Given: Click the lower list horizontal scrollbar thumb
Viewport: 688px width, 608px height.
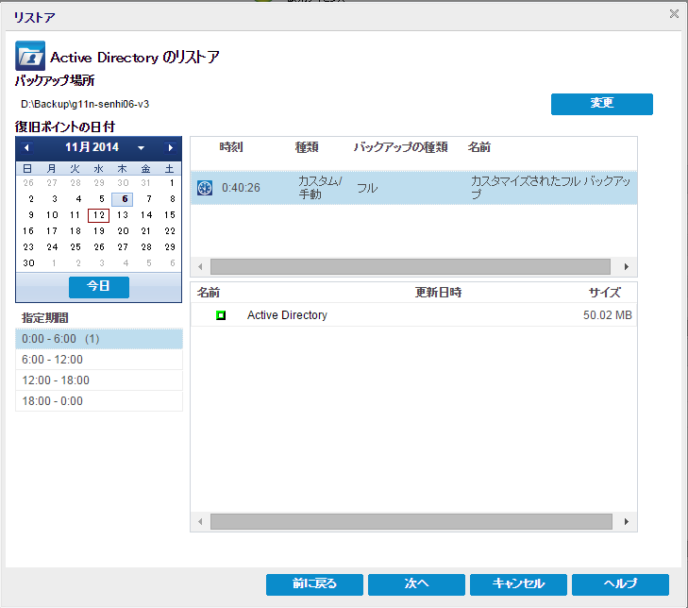Looking at the screenshot, I should 411,521.
